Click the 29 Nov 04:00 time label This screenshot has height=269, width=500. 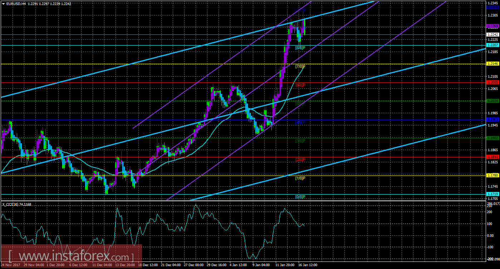(x=34, y=265)
